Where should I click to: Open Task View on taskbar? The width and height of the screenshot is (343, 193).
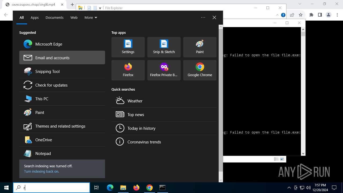pyautogui.click(x=96, y=188)
